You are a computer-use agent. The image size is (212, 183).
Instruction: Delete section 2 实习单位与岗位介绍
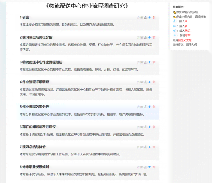[154, 37]
